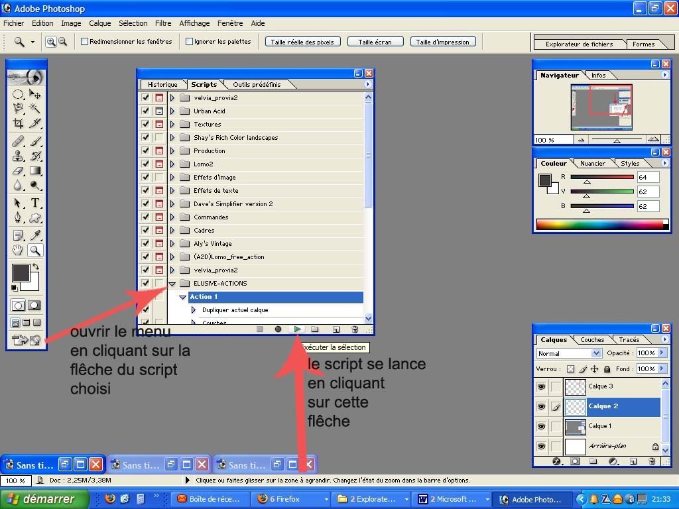Switch to the Outils prédéfinis tab
The image size is (679, 509).
pos(257,84)
